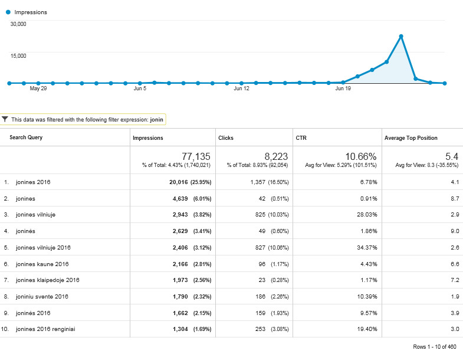The height and width of the screenshot is (354, 463).
Task: Click chart data point at Jun 19
Action: point(343,83)
